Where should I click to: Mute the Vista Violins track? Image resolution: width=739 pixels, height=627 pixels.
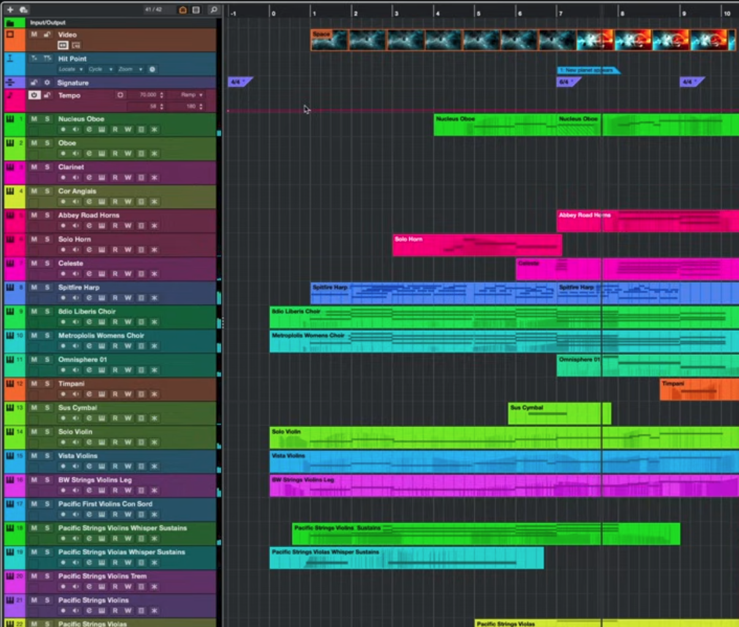(x=34, y=455)
